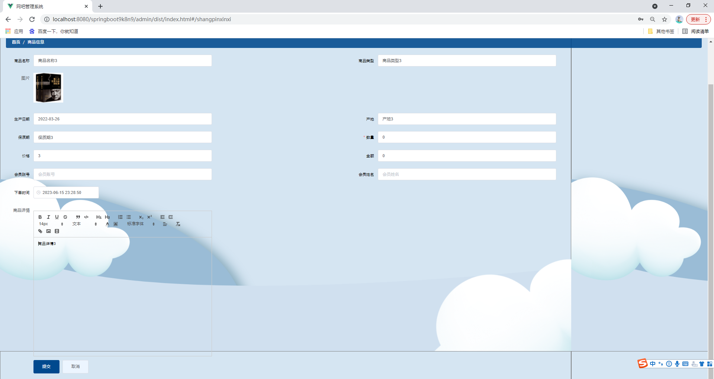Apply superscript formatting
The image size is (714, 379).
tap(149, 217)
